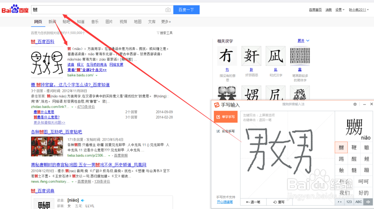This screenshot has height=209, width=374.
Task: Choose the 雕 candidate character
Action: [x=367, y=148]
